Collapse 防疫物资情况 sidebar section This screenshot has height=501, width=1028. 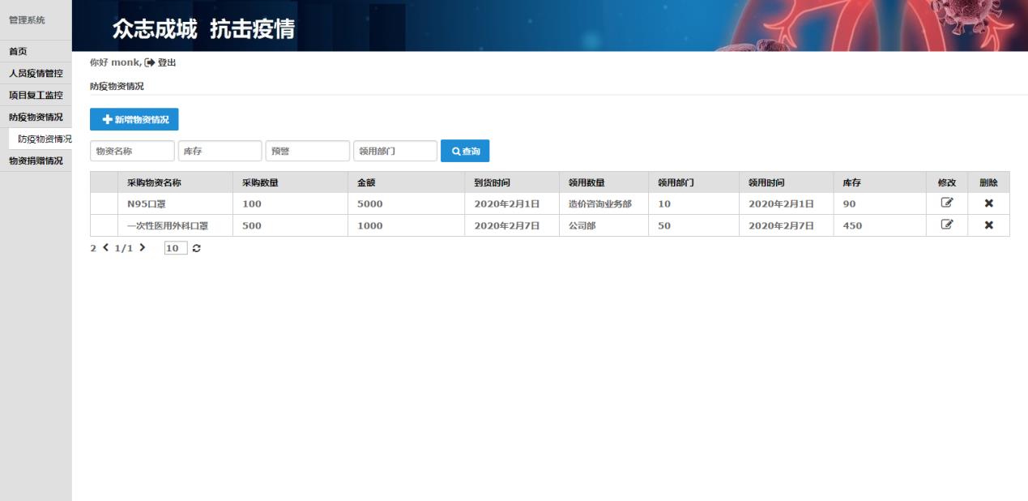[x=36, y=117]
